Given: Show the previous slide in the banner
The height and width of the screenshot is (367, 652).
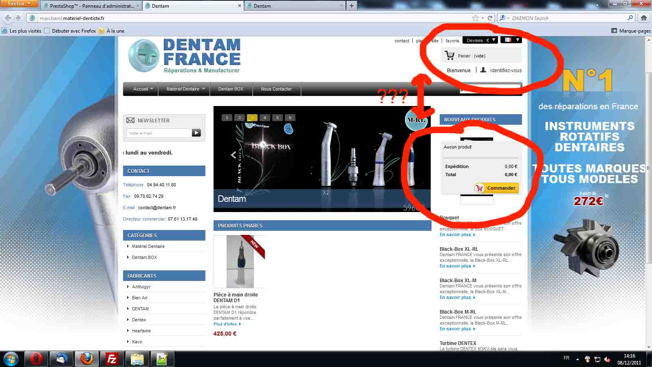Looking at the screenshot, I should (x=233, y=155).
